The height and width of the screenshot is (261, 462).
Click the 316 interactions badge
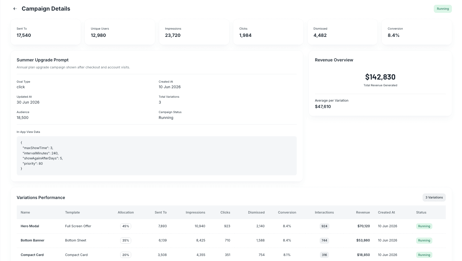[324, 255]
